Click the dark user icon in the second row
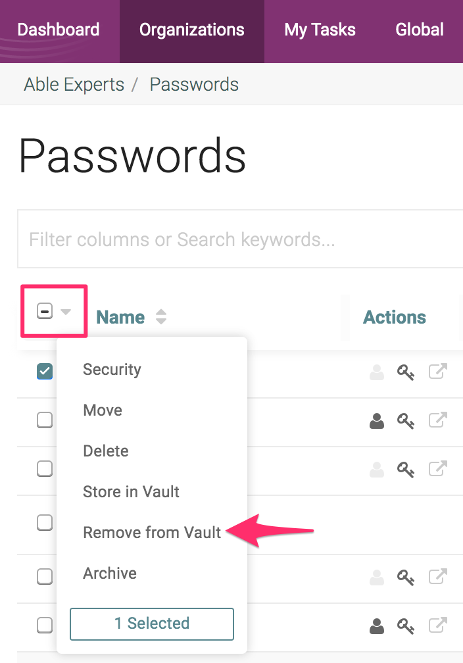 376,422
